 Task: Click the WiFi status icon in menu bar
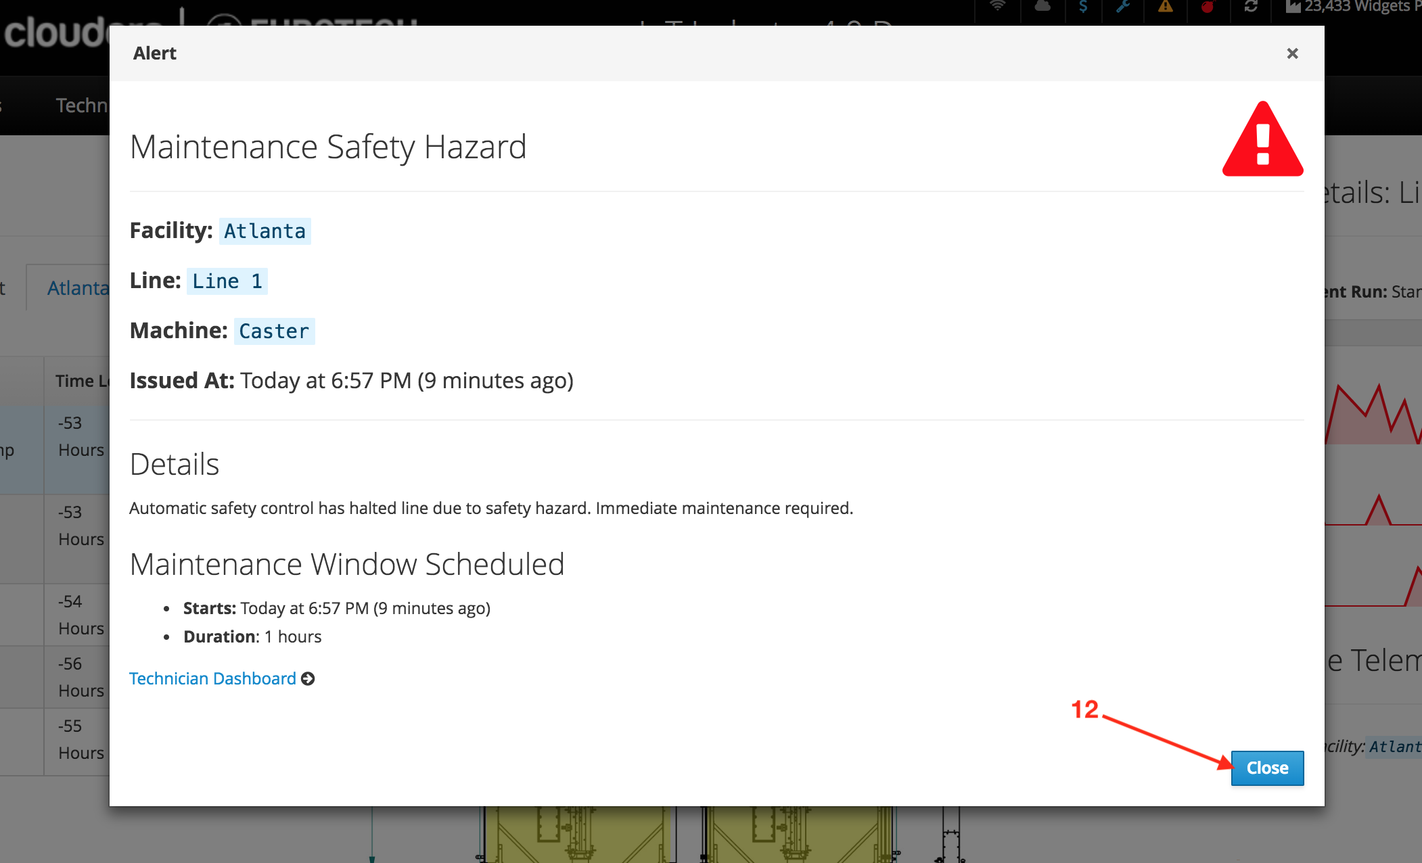coord(999,9)
